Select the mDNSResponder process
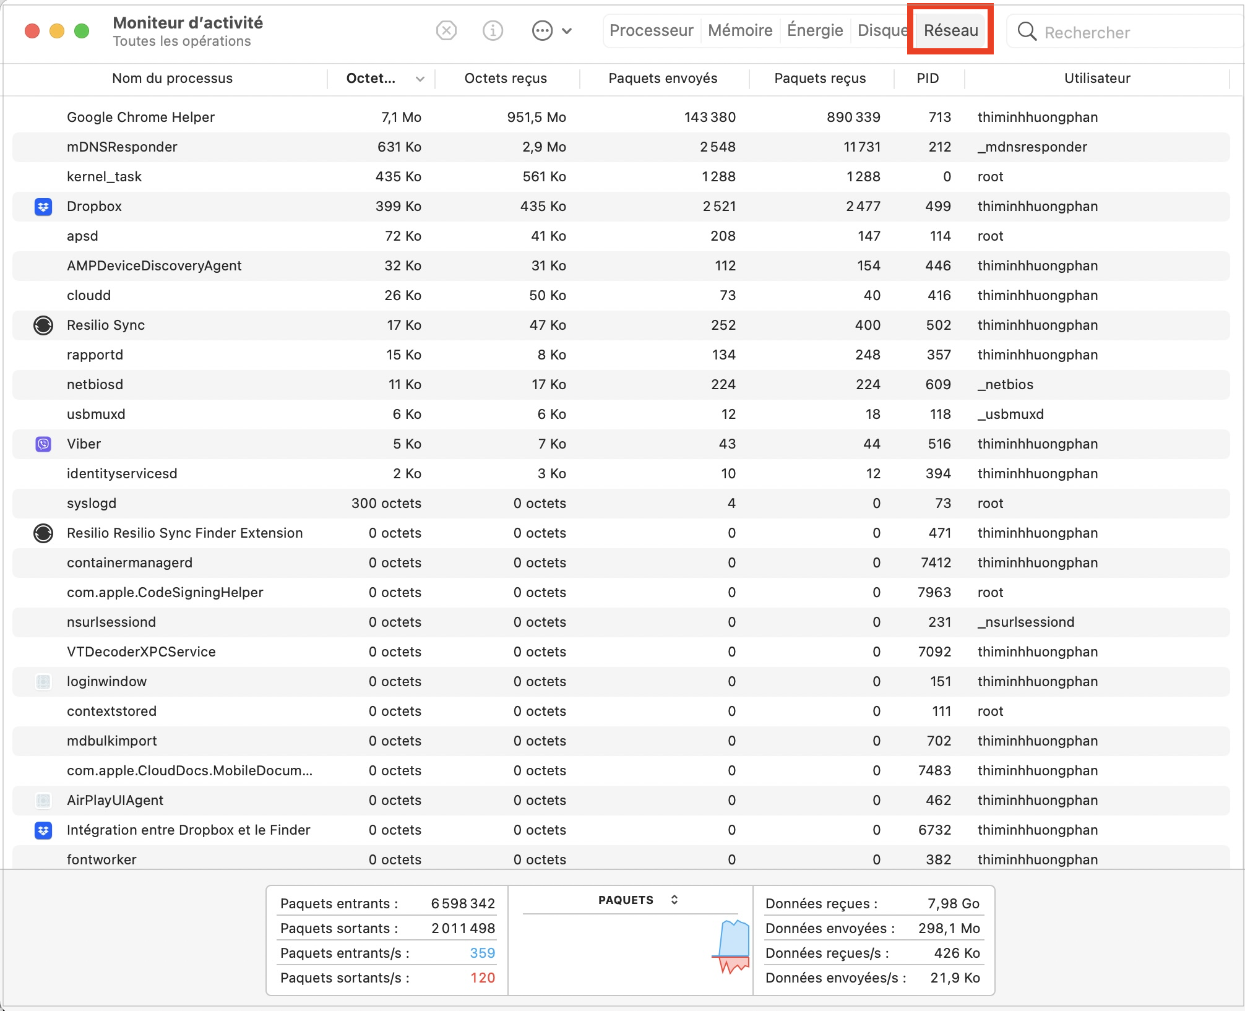 point(621,147)
